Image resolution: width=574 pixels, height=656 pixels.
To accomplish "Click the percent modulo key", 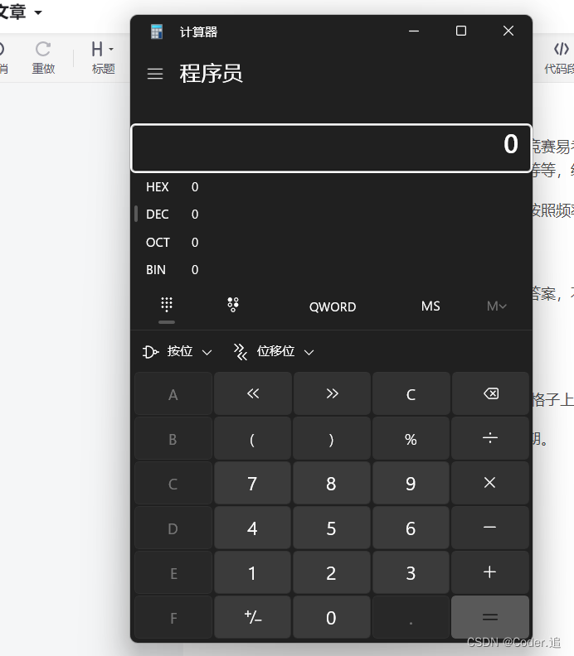I will 411,438.
